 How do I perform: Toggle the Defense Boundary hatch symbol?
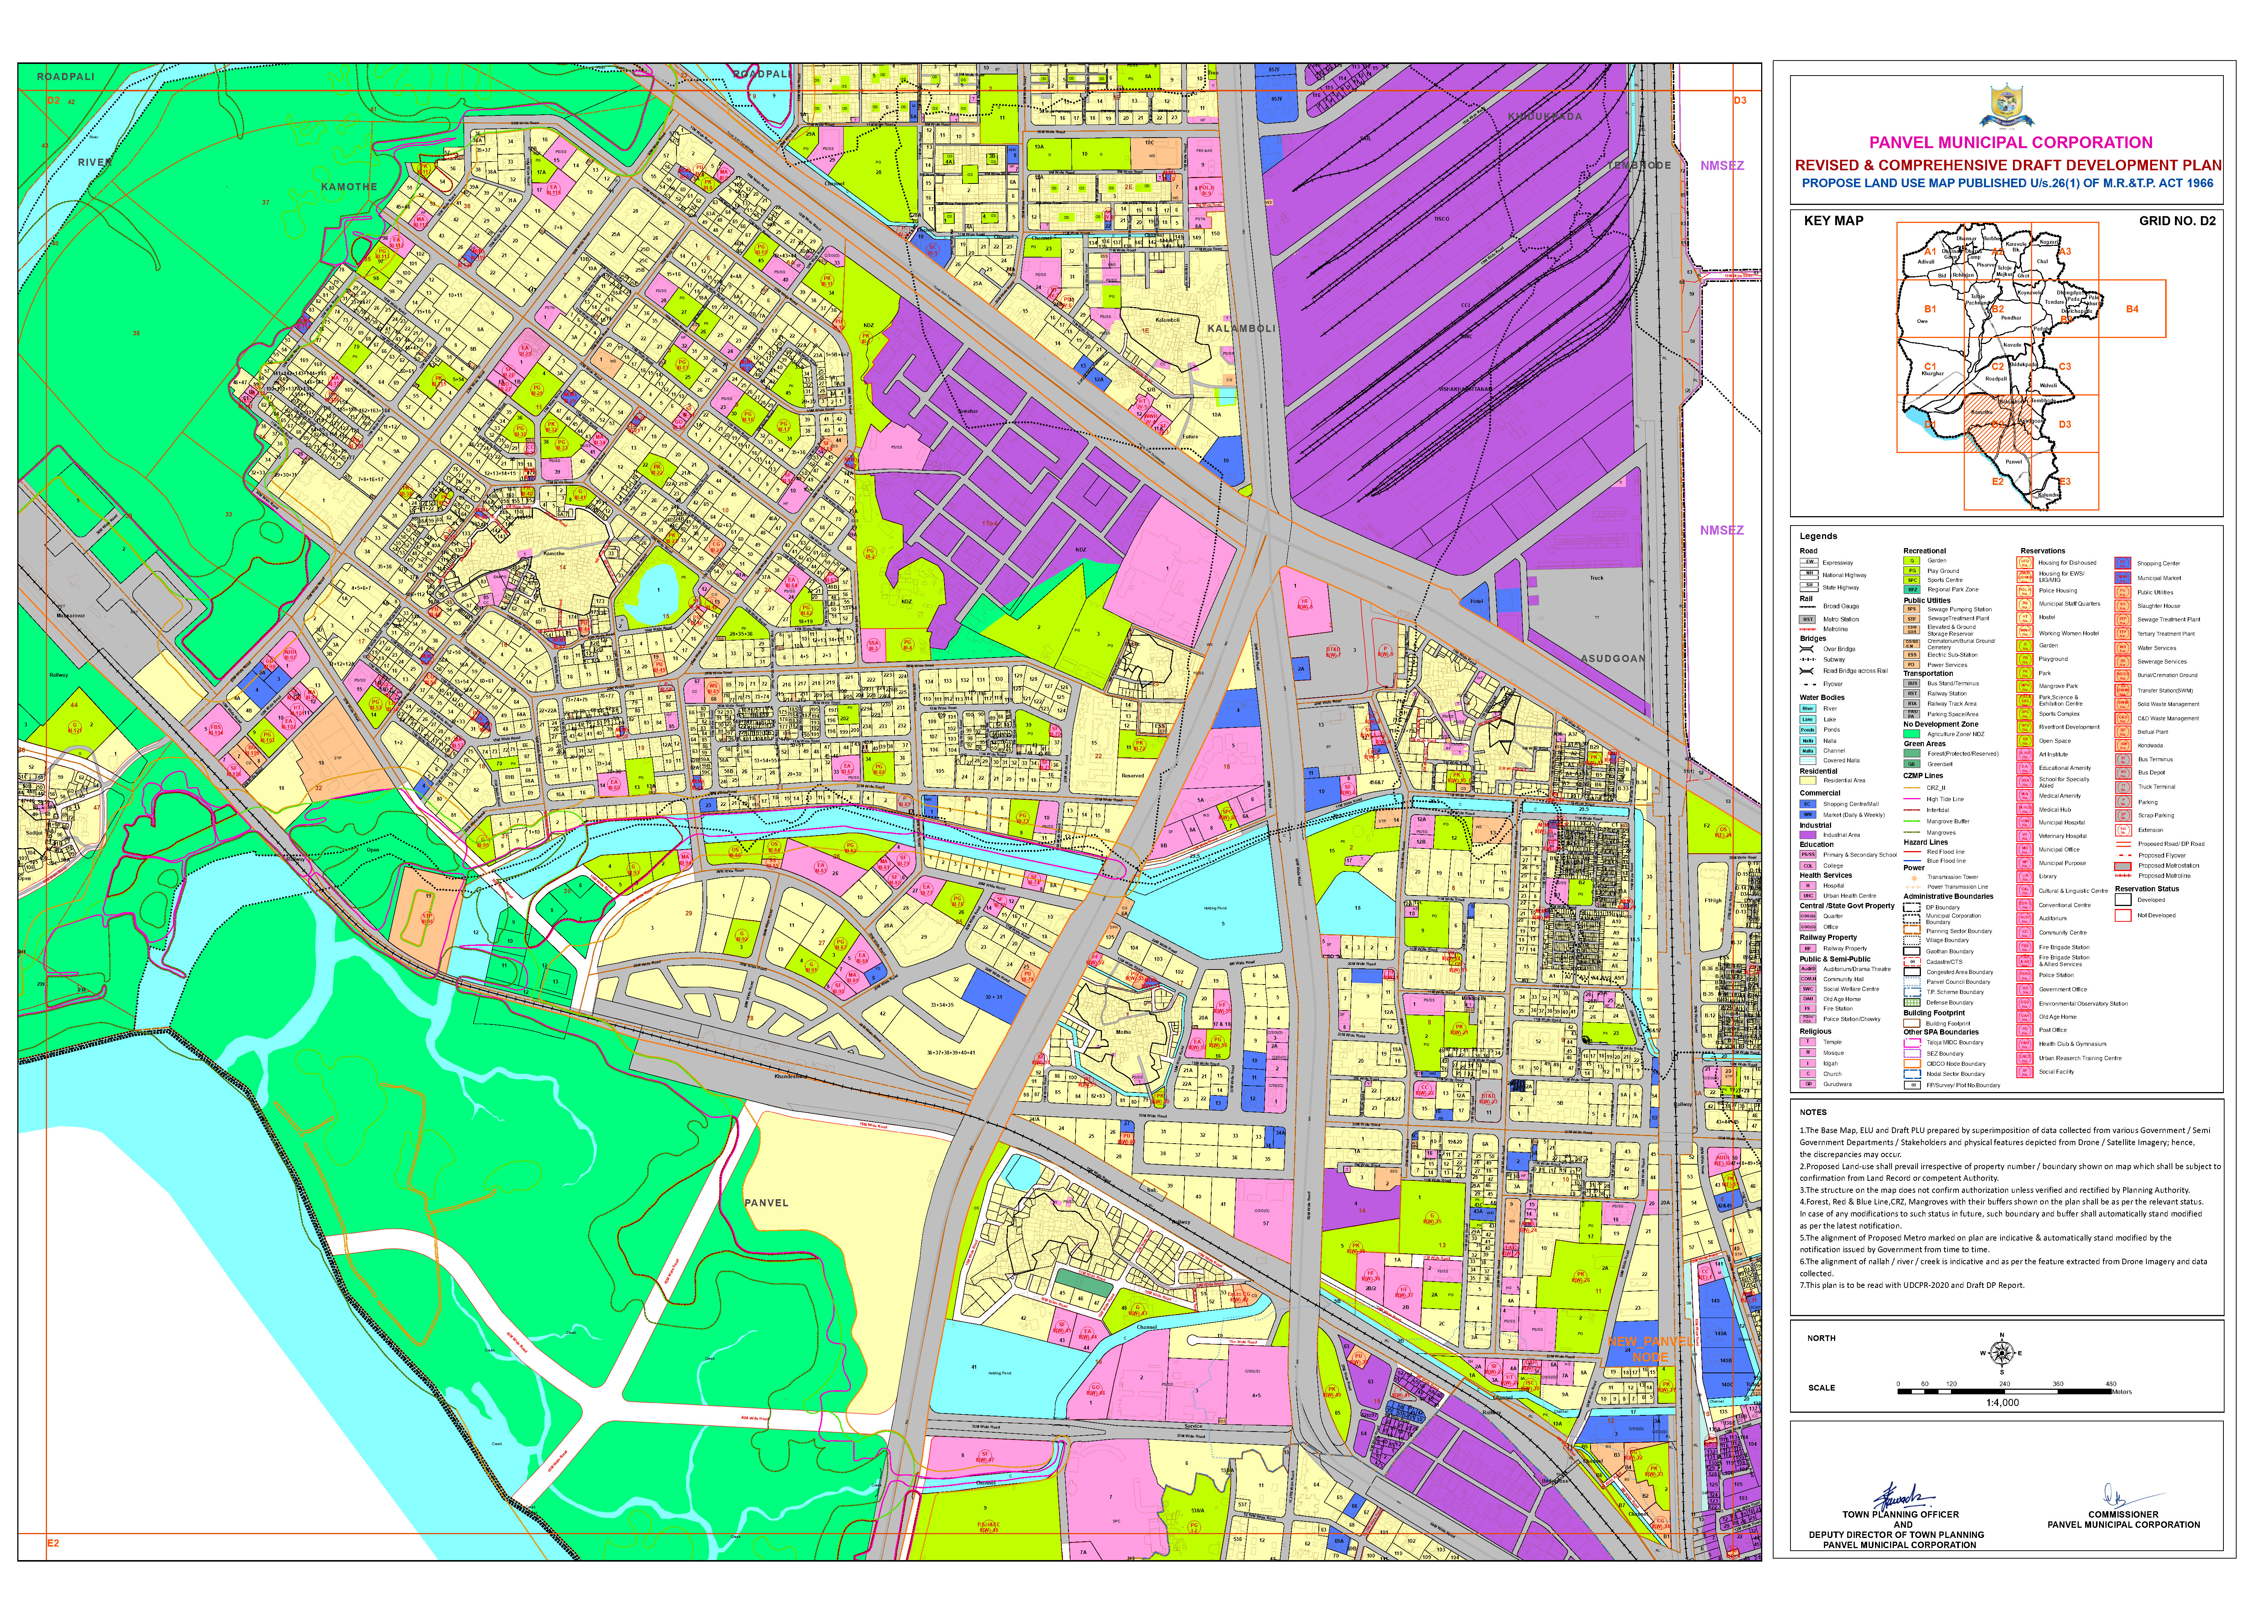pos(1911,1003)
